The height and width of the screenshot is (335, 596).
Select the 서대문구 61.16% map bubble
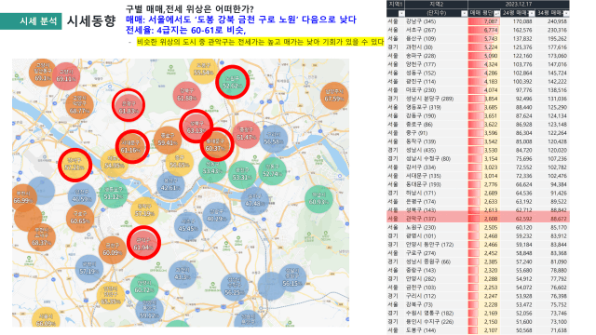tap(132, 147)
